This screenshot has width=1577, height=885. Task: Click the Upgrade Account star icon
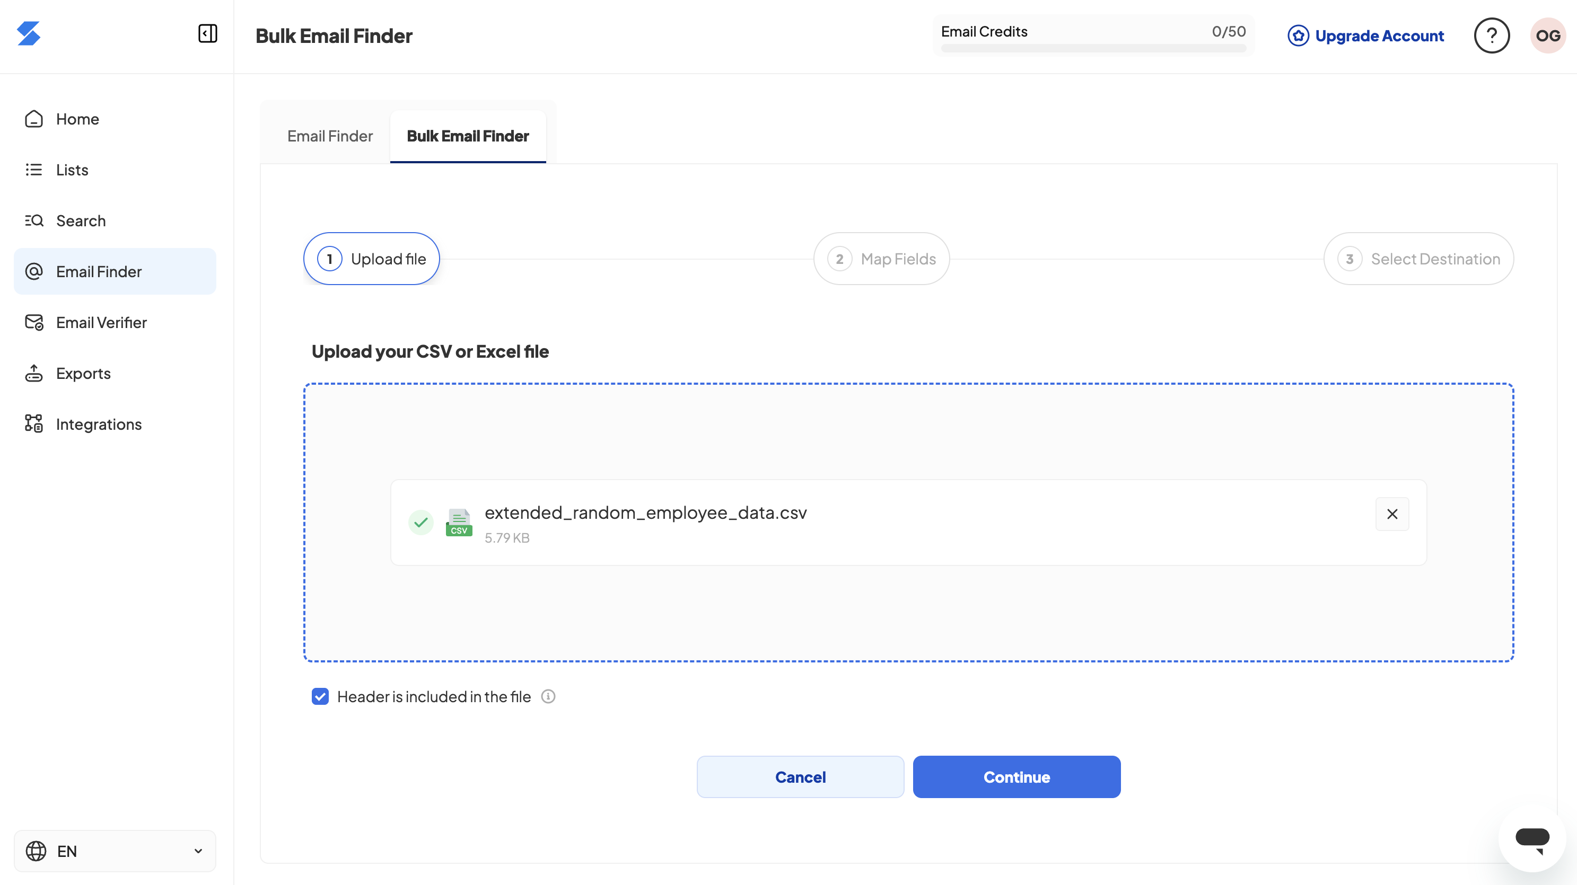click(x=1298, y=36)
